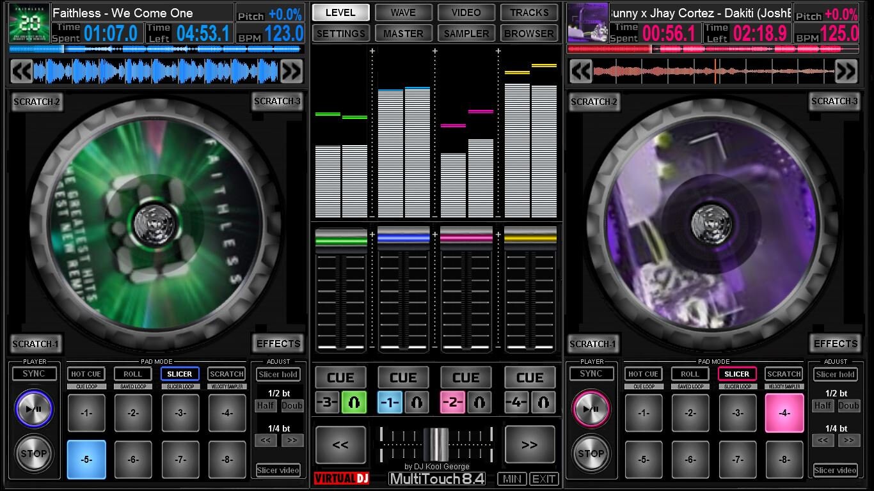This screenshot has height=491, width=874.
Task: Click the yellow channel 4 volume fader
Action: [530, 238]
